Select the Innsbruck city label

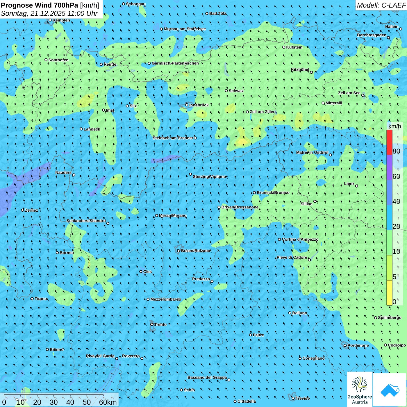point(199,105)
